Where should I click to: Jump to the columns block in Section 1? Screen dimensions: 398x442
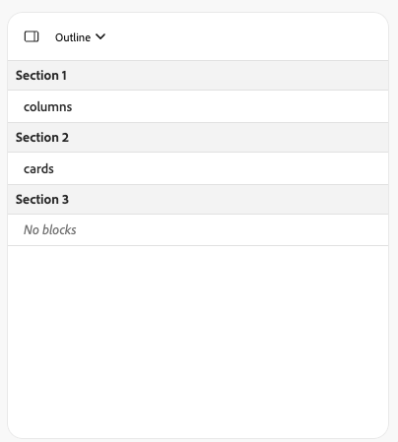[48, 107]
